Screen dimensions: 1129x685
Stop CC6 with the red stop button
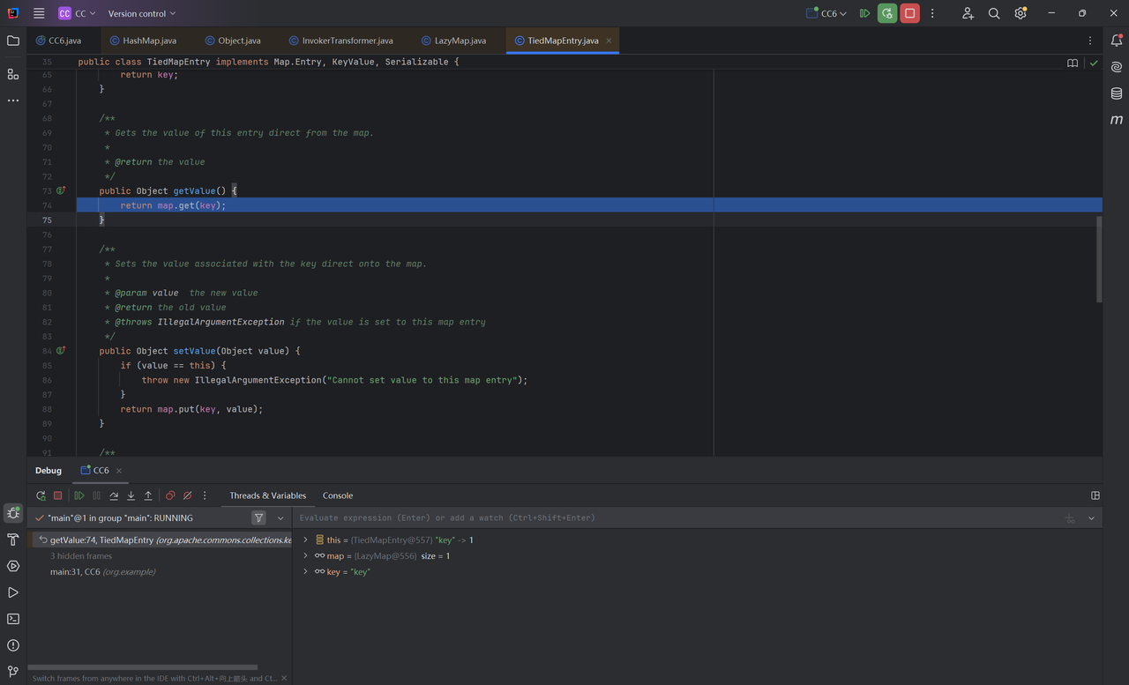click(910, 13)
